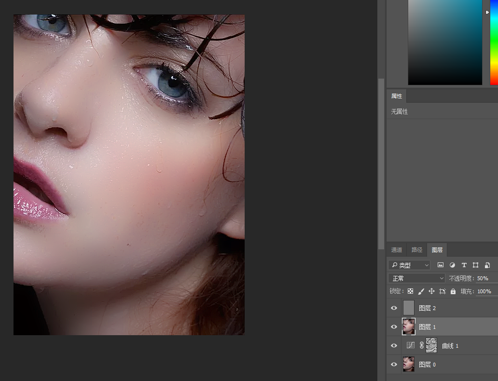Hide the 曲线 1 adjustment layer
Screen dimensions: 498x381
pyautogui.click(x=394, y=345)
